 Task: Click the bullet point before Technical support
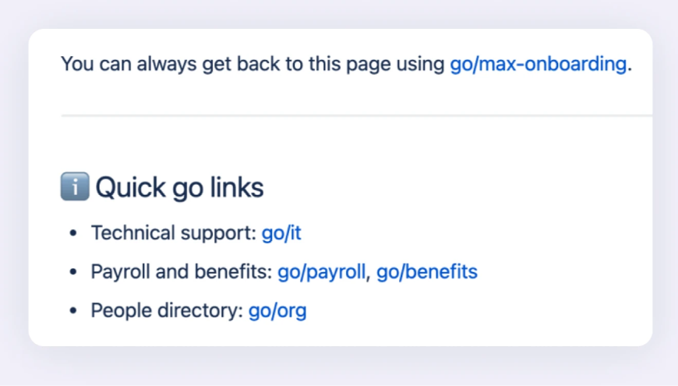(73, 233)
